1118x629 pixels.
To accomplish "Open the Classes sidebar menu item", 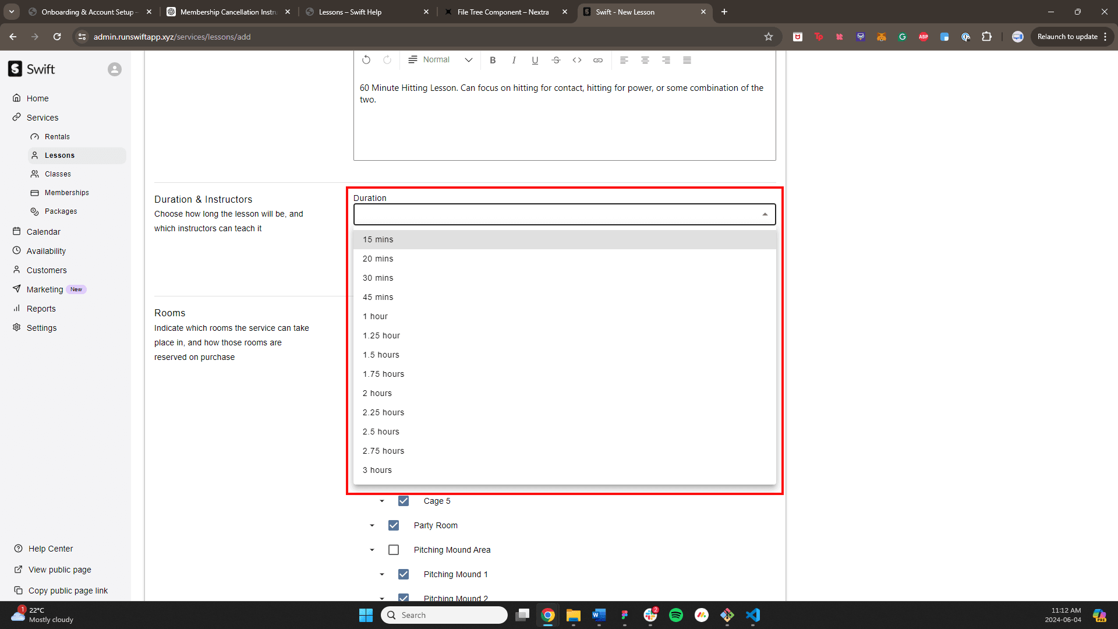I will (x=57, y=173).
